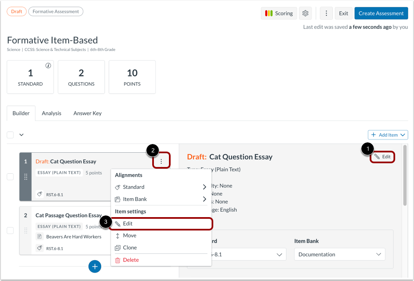Select the Cat Passage Question Essay item title

[69, 215]
